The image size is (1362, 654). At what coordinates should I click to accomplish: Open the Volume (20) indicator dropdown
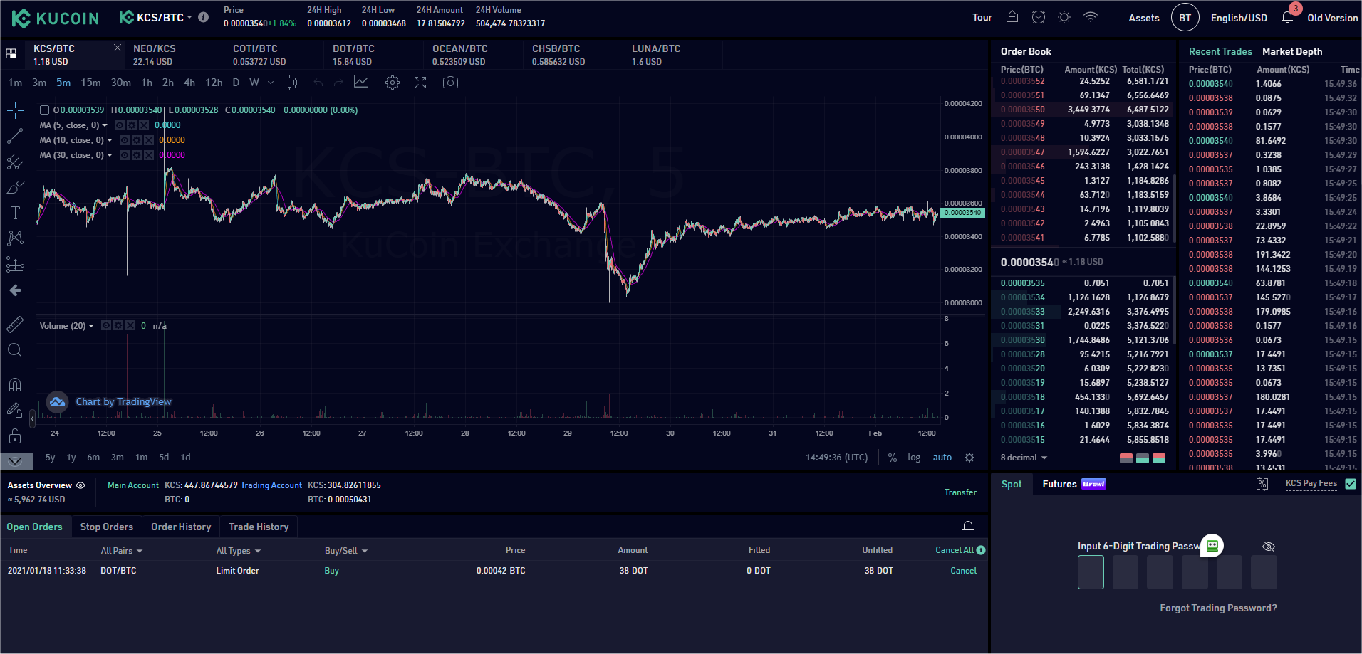click(91, 326)
